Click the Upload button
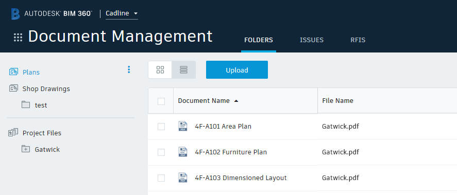This screenshot has width=457, height=195. click(237, 70)
